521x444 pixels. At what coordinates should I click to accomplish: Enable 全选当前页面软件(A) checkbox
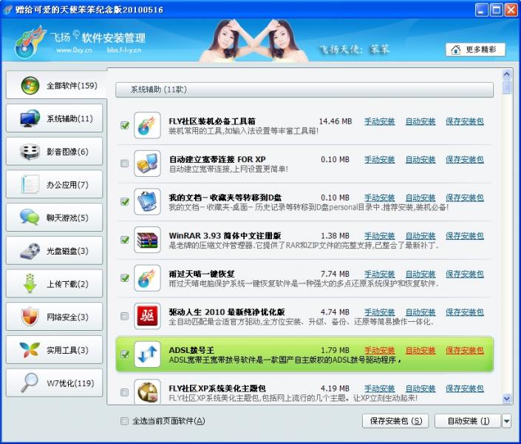(x=124, y=421)
